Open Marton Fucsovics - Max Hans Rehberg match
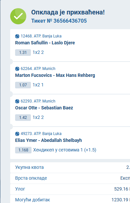Viewport: 130px width, 203px height. tap(55, 75)
